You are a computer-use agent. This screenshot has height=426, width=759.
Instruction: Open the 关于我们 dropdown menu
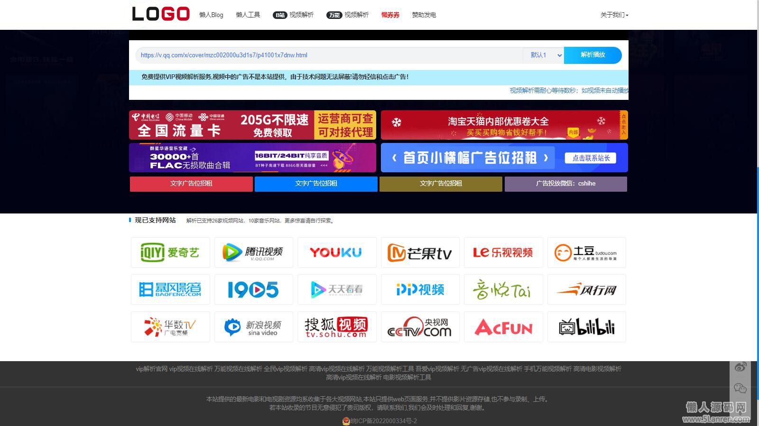[x=614, y=15]
